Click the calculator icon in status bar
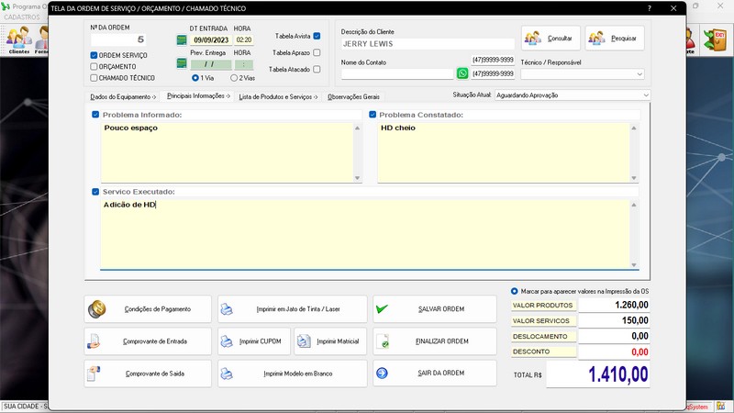 point(720,406)
